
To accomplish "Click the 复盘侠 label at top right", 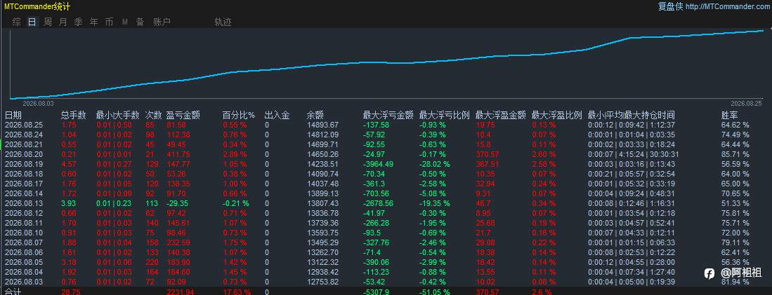I will [670, 7].
